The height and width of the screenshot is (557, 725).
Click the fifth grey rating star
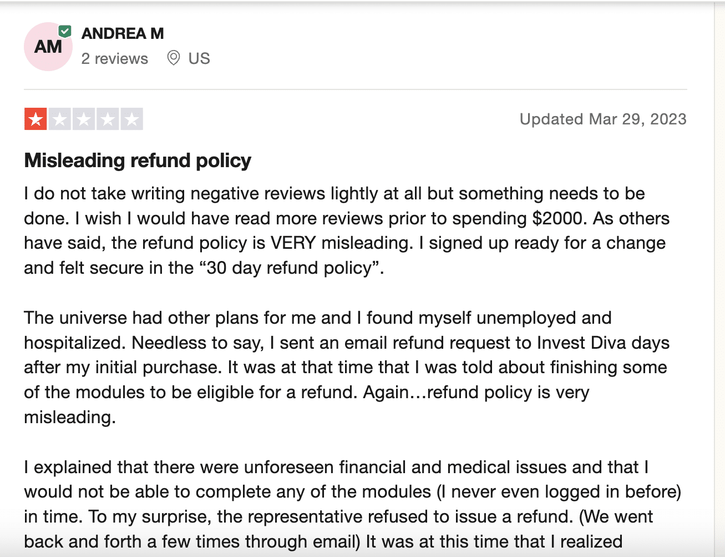[x=132, y=119]
